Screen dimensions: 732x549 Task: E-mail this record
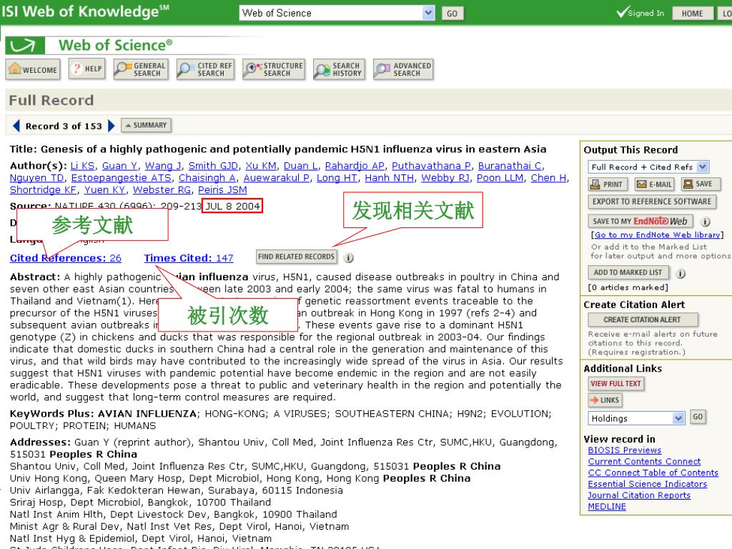tap(655, 184)
